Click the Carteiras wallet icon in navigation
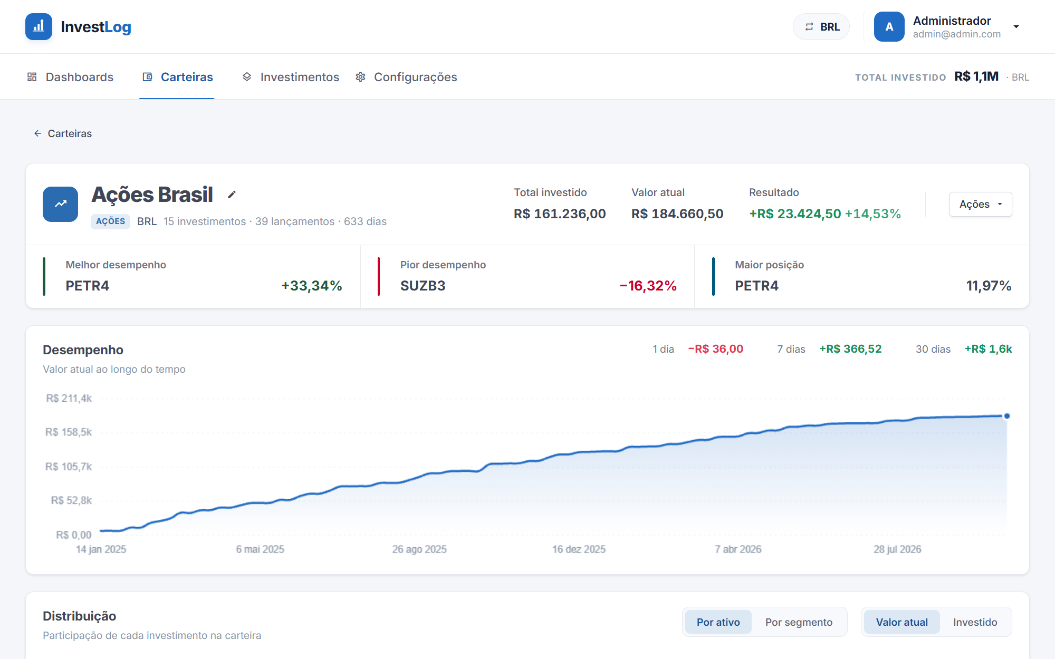The image size is (1055, 659). pos(148,77)
